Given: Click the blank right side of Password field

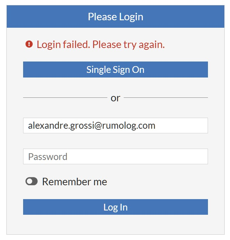Looking at the screenshot, I should pyautogui.click(x=138, y=156).
